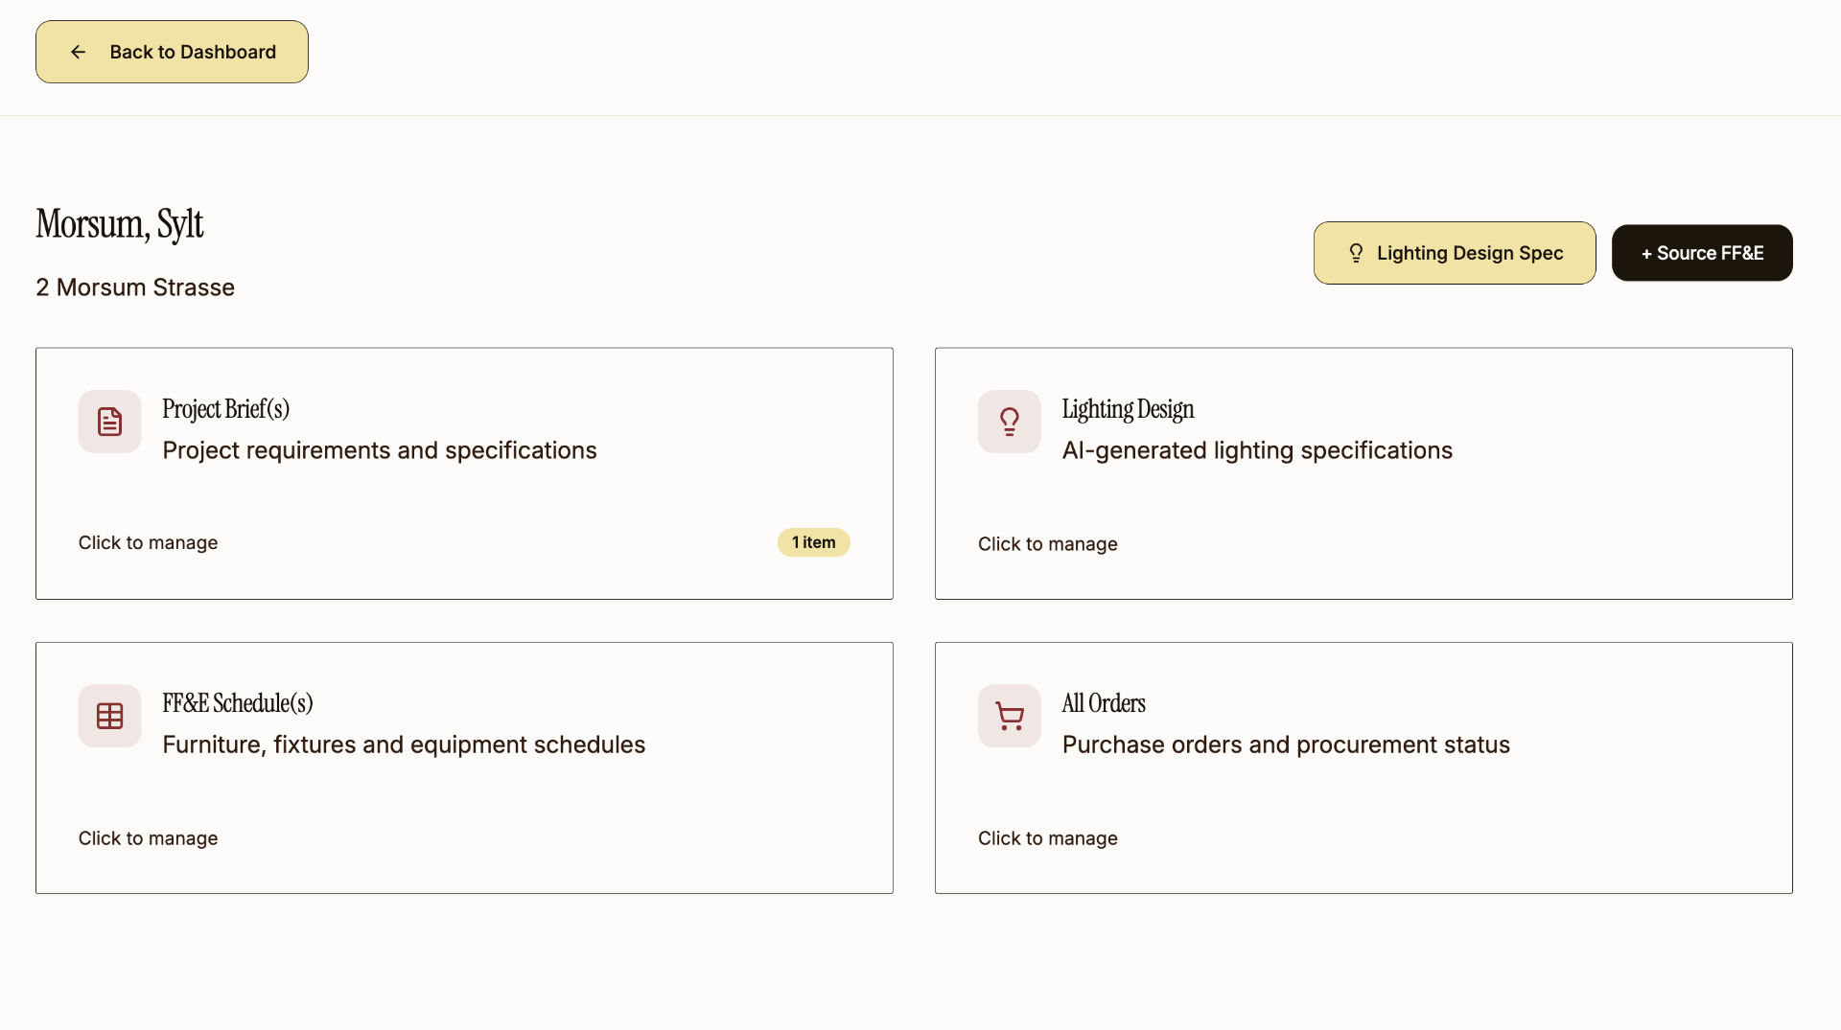
Task: Click the lightbulb icon in Lighting Design Spec button
Action: coord(1356,253)
